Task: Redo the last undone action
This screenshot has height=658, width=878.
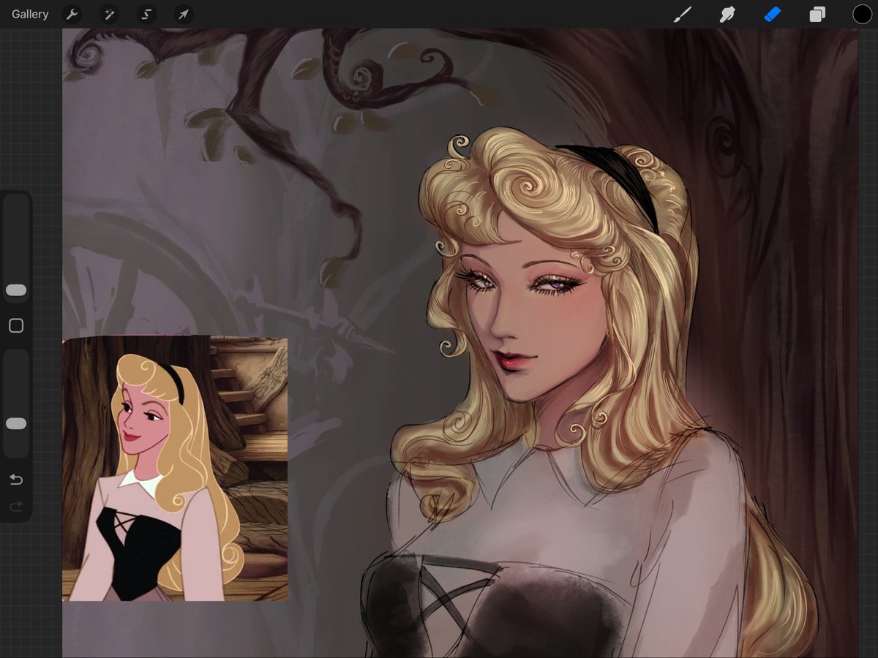Action: (16, 506)
